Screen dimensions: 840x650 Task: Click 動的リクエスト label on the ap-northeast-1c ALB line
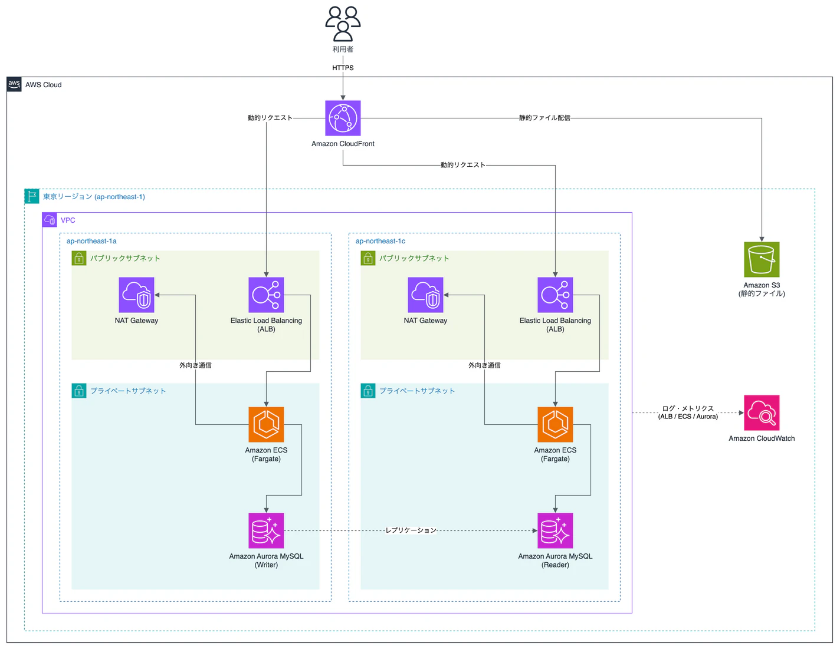tap(463, 165)
